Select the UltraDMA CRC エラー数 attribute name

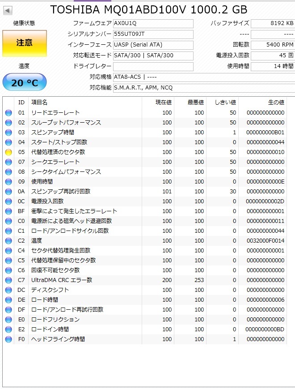(x=62, y=280)
